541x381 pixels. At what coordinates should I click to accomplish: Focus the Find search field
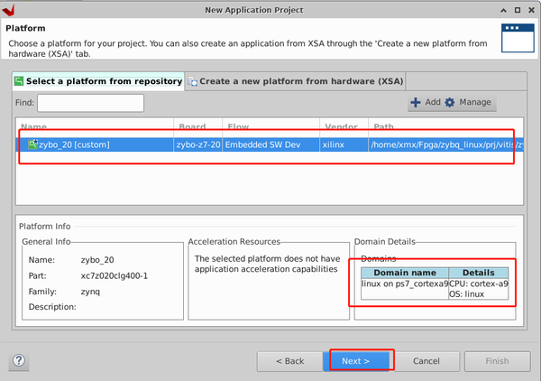[90, 103]
